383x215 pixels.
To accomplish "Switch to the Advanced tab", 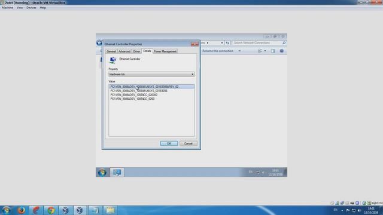I will click(x=124, y=51).
